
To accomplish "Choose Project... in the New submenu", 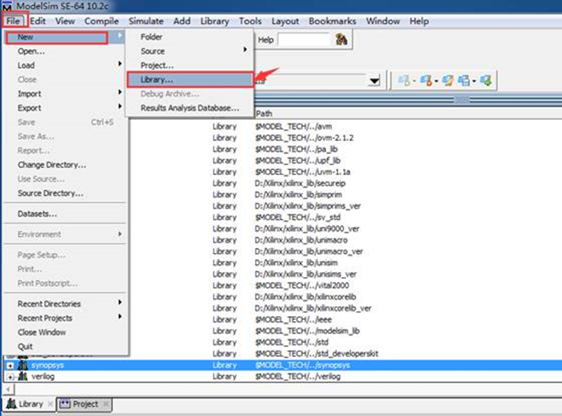I will tap(189, 65).
